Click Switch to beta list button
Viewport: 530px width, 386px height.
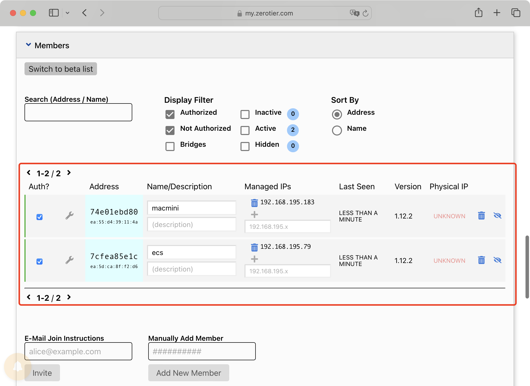(x=61, y=69)
